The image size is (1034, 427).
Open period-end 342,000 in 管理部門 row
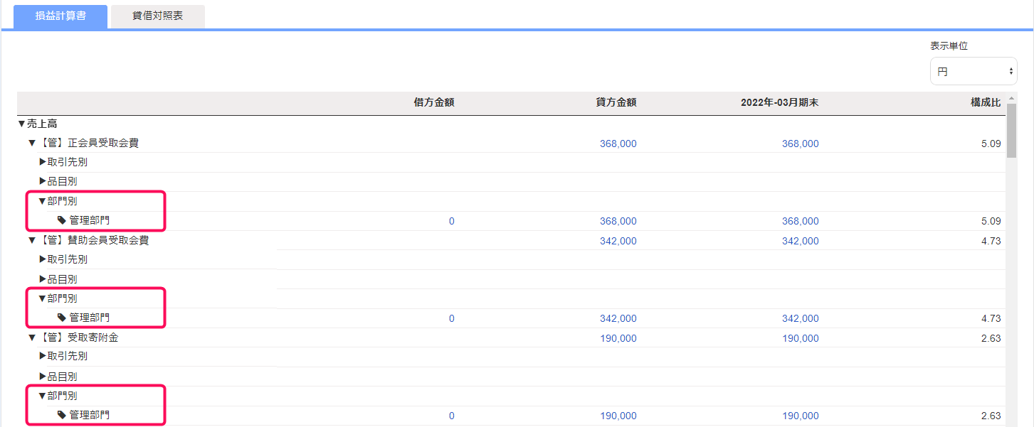801,318
